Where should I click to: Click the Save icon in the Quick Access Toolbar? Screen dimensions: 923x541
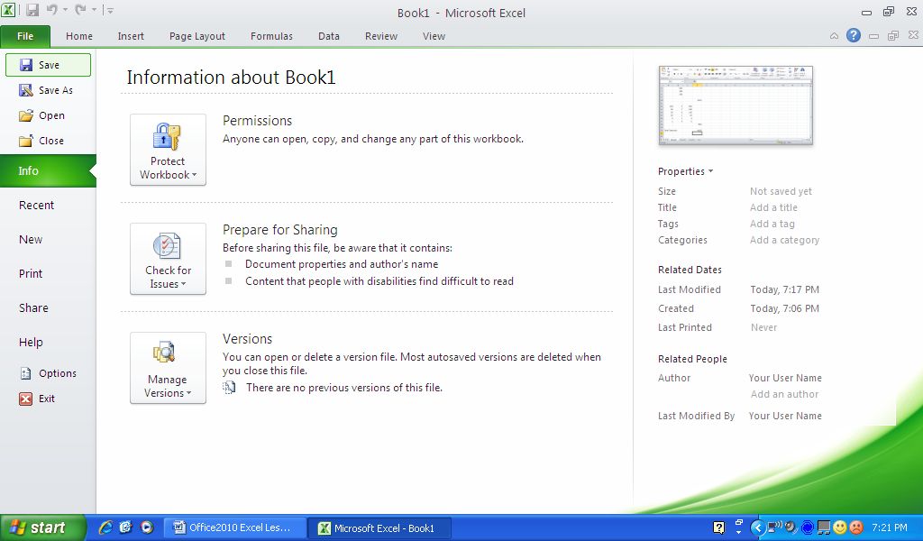pos(32,10)
